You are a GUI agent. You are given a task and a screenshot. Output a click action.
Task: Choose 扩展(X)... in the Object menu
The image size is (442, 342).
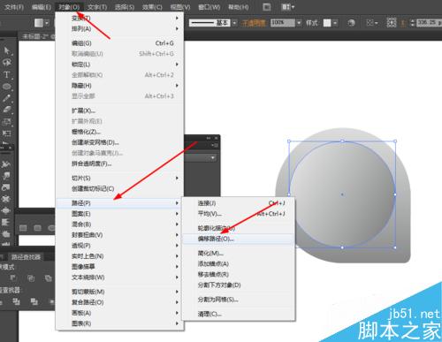click(x=120, y=110)
